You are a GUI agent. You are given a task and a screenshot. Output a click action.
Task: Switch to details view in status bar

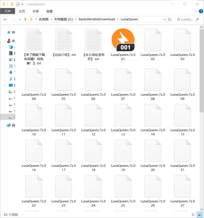(x=194, y=215)
